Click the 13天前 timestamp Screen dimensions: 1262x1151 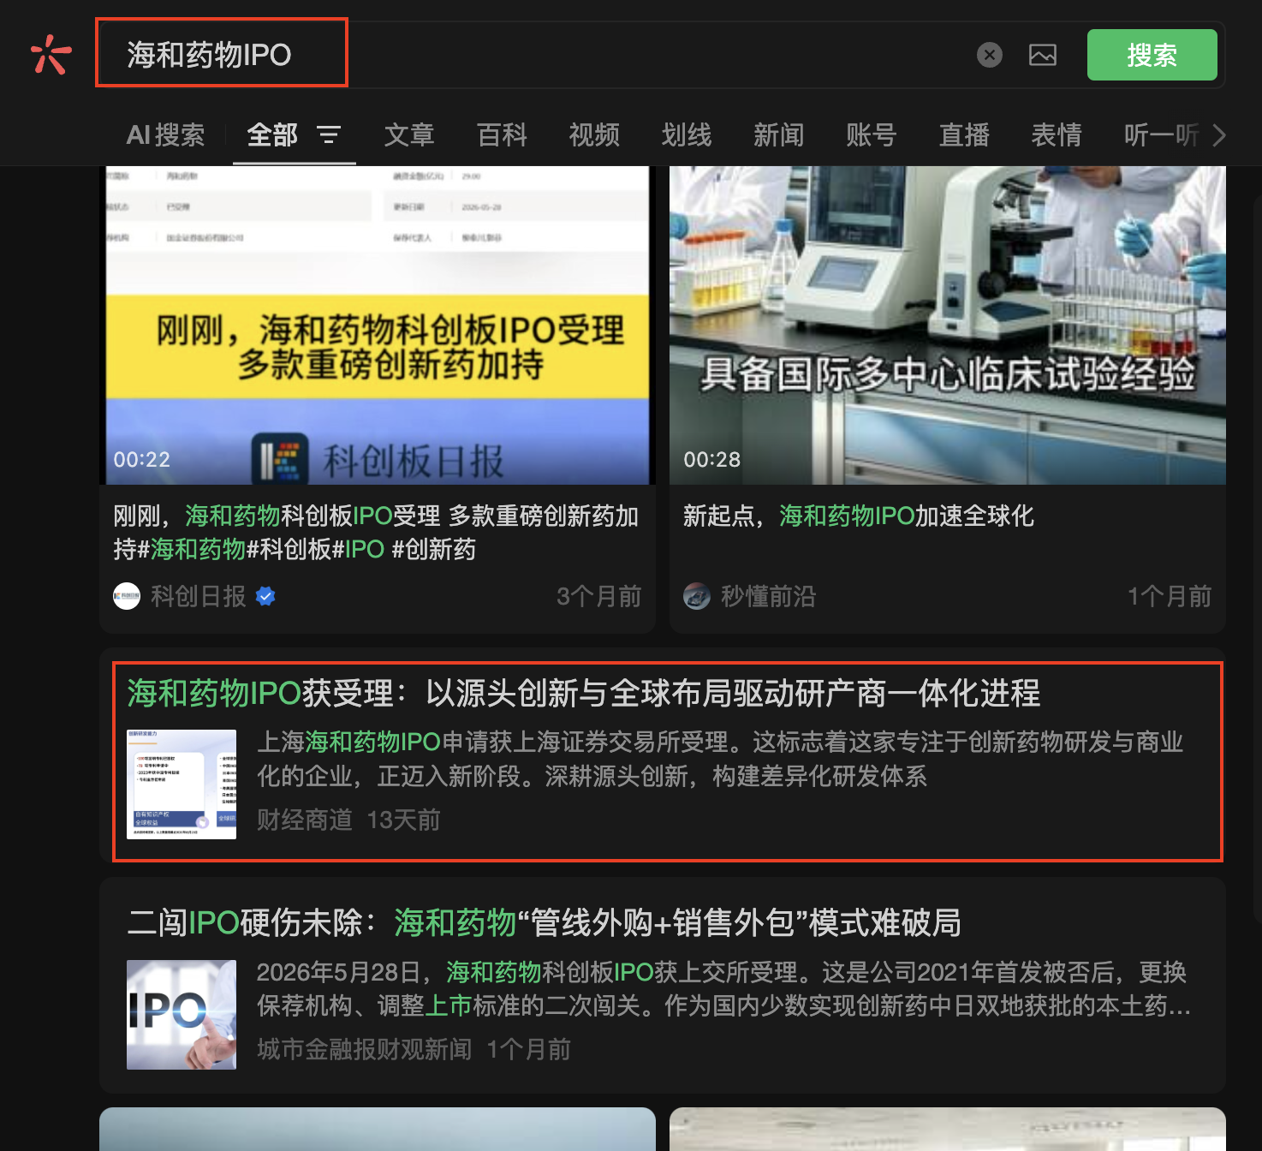pos(403,820)
